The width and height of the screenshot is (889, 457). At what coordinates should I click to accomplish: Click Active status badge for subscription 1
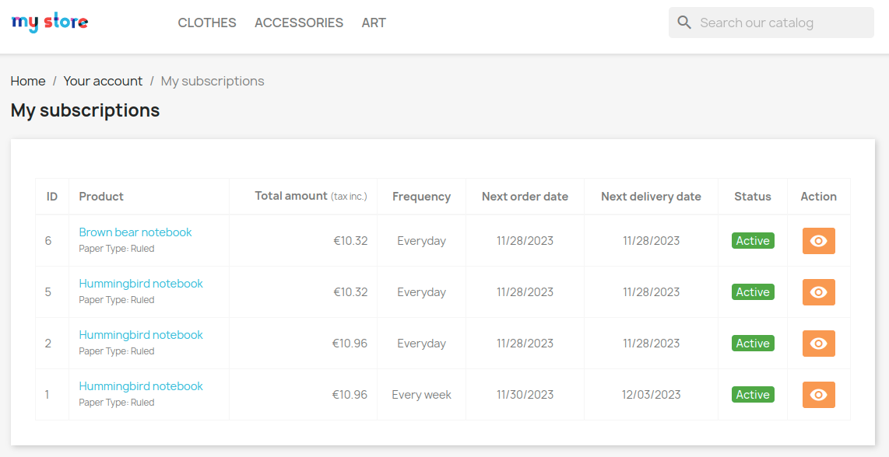point(753,395)
